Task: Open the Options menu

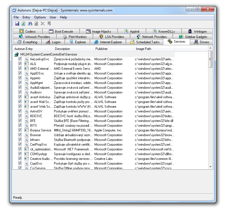Action: (40, 17)
